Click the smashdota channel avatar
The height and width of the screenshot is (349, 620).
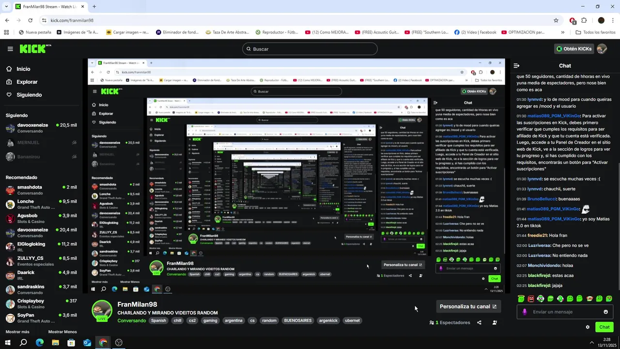point(10,190)
